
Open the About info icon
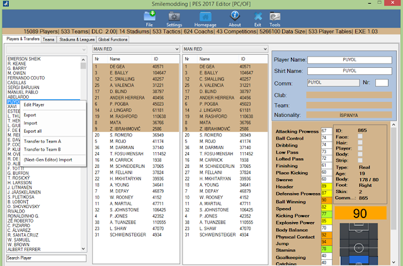pyautogui.click(x=235, y=16)
